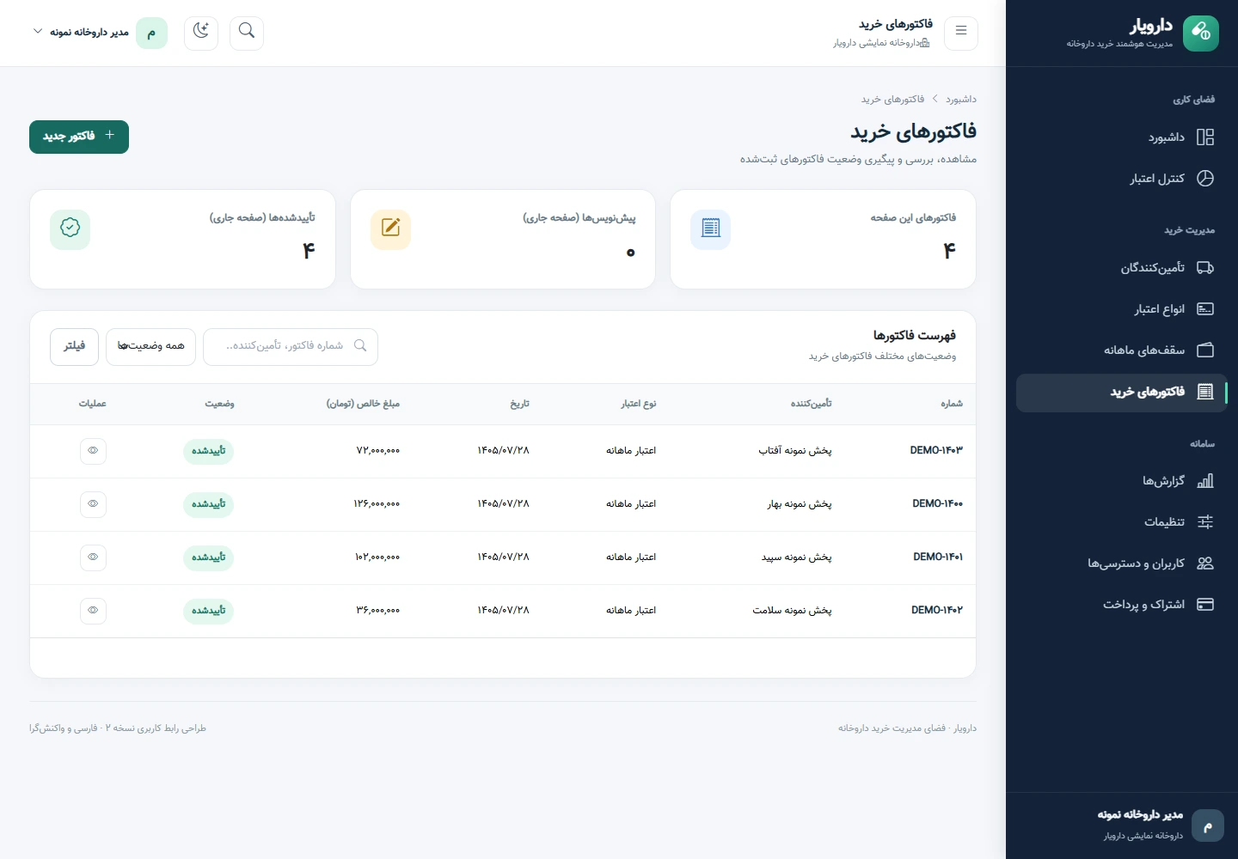The height and width of the screenshot is (859, 1238).
Task: Click the مبلغ خالص (تومان) column header
Action: pos(363,404)
